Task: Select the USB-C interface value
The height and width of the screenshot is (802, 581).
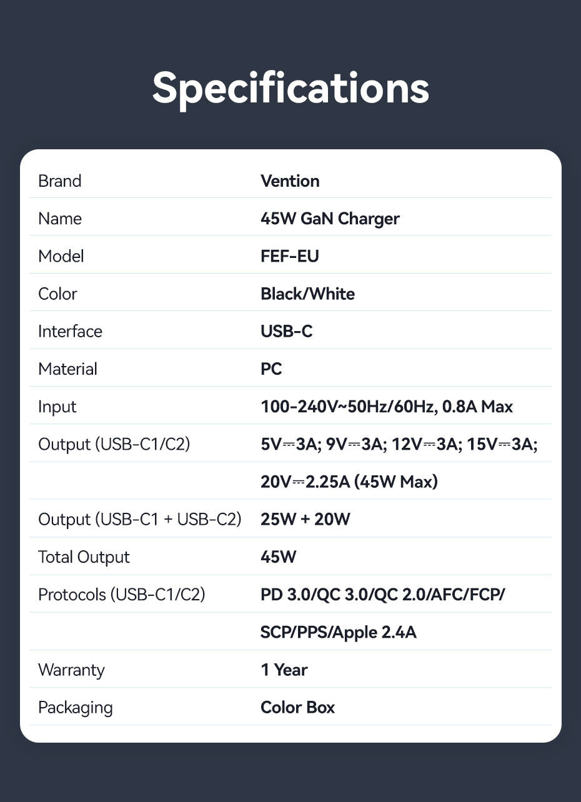Action: 286,331
